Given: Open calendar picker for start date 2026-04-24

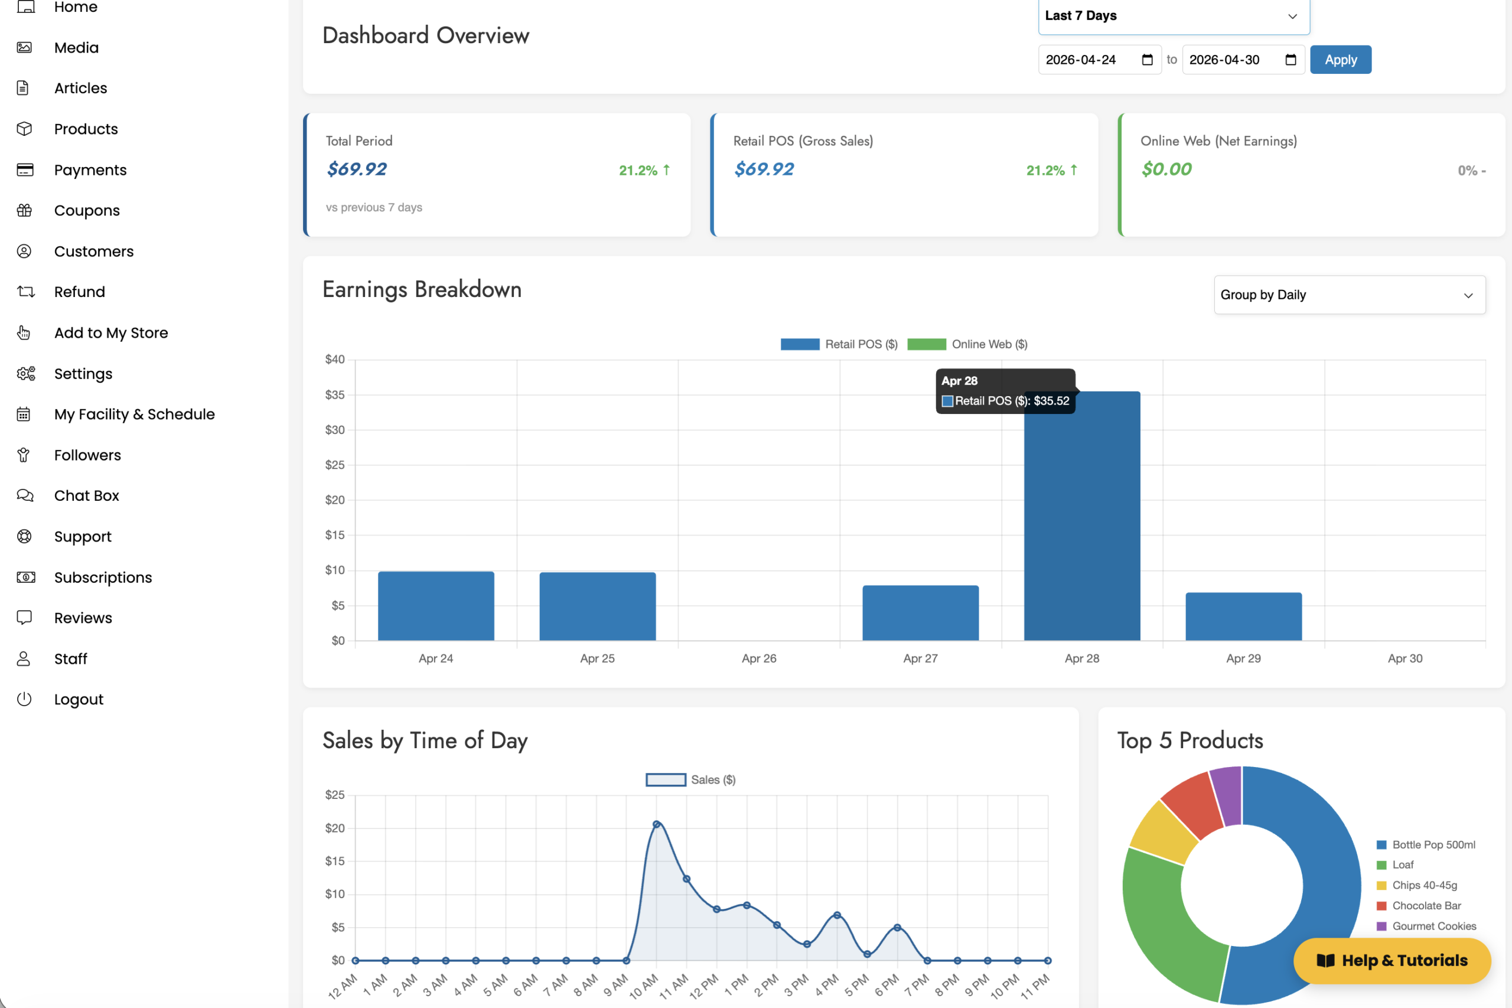Looking at the screenshot, I should (x=1148, y=60).
